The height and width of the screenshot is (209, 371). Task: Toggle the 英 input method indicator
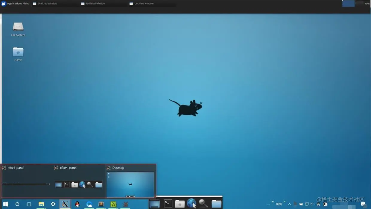coord(318,204)
